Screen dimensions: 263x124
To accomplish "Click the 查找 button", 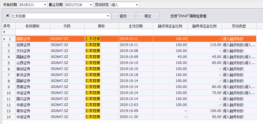I will pyautogui.click(x=123, y=16).
